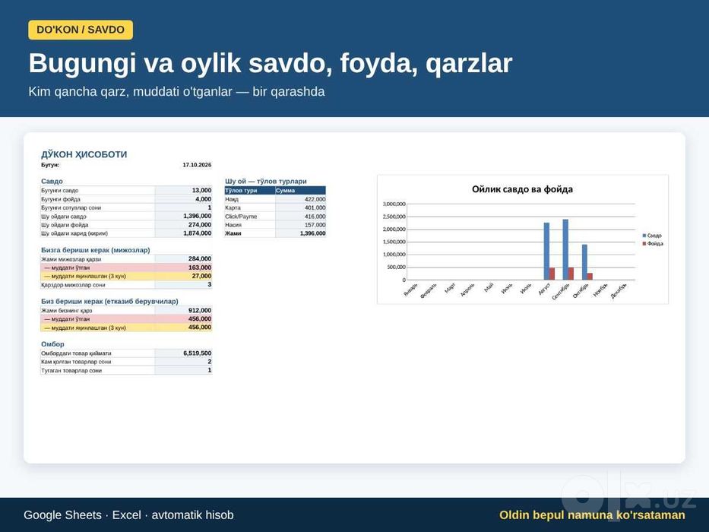The width and height of the screenshot is (709, 532).
Task: Click the yellow DO'KON / SAVDO badge
Action: 81,30
